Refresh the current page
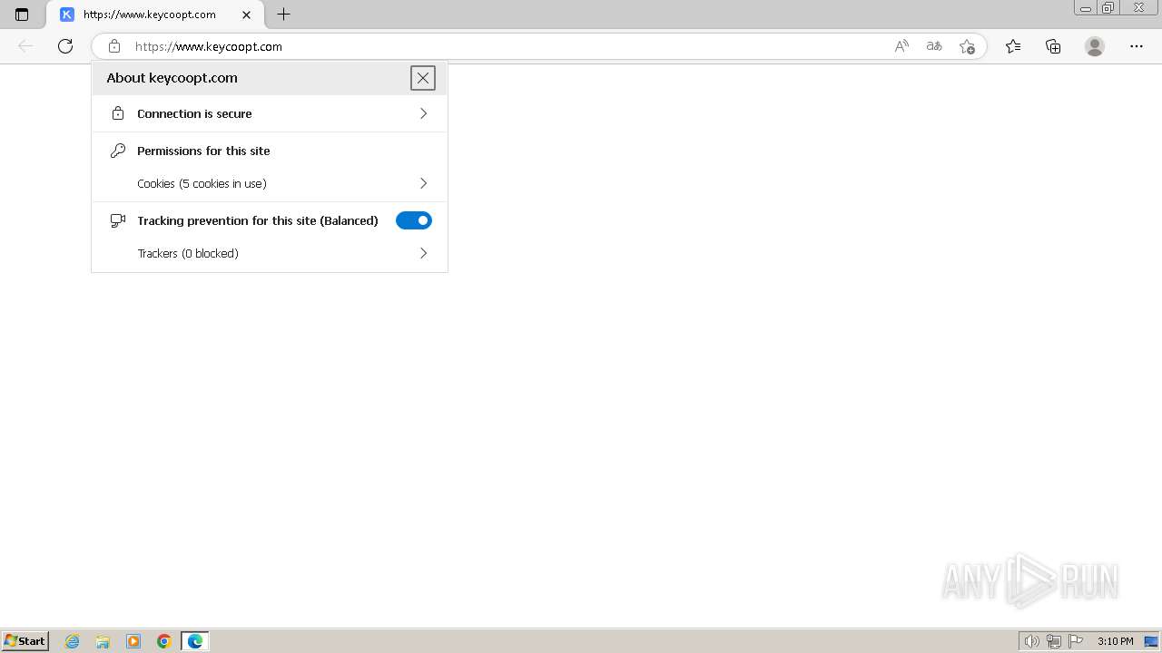This screenshot has height=653, width=1162. tap(65, 46)
